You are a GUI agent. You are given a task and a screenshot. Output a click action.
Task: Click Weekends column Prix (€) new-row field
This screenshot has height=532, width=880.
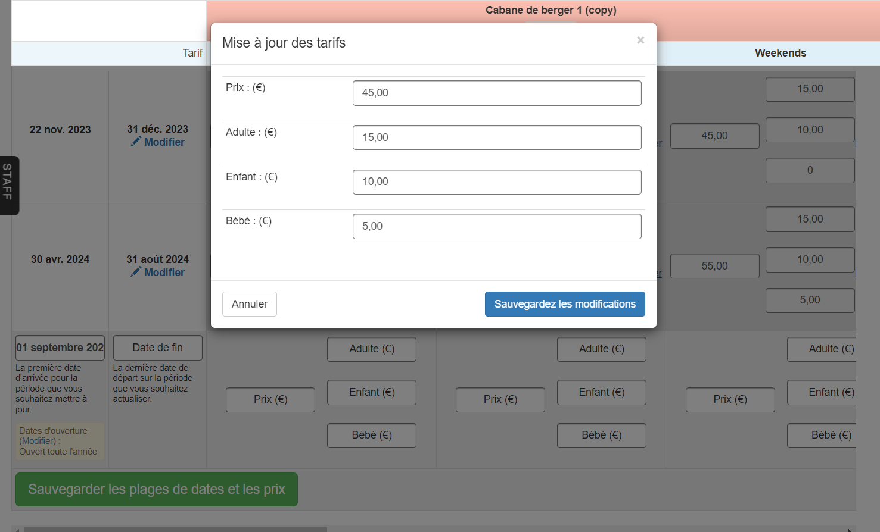pyautogui.click(x=730, y=399)
